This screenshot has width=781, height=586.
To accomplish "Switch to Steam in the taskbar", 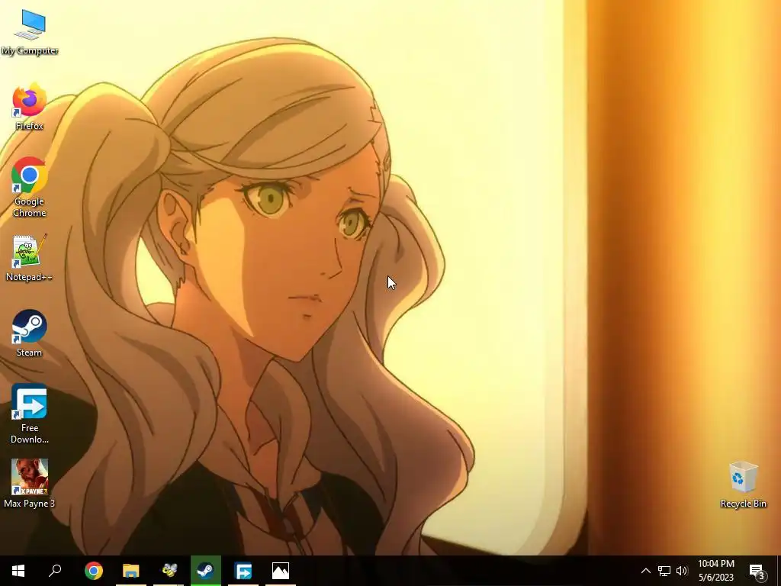I will pos(206,571).
